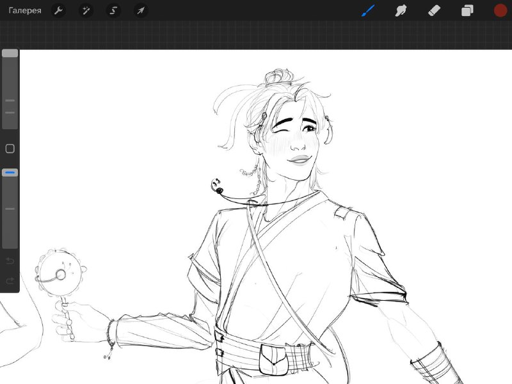Select the Smudge finger tool
This screenshot has height=384, width=512.
[401, 10]
